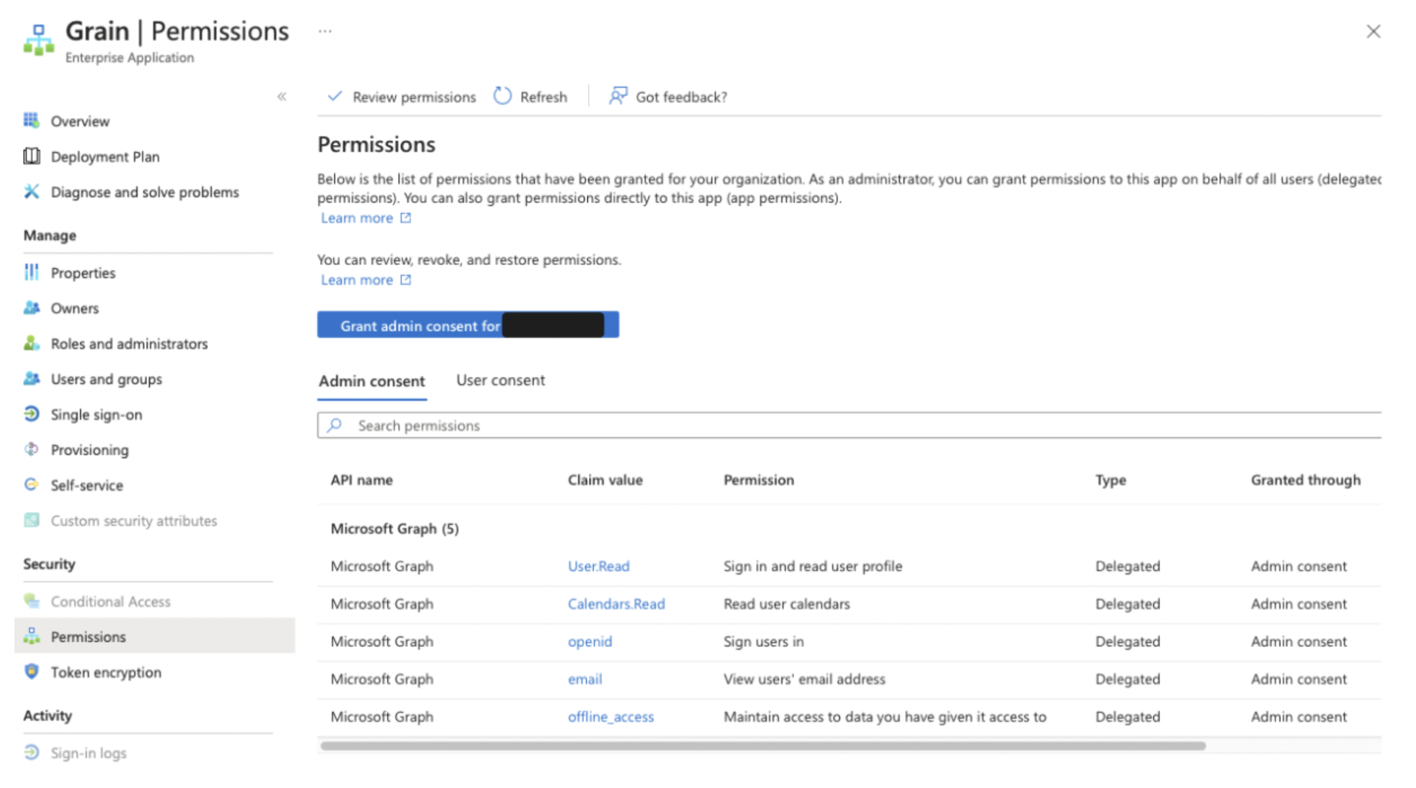The image size is (1416, 788).
Task: Click the Deployment Plan book icon
Action: pos(32,156)
